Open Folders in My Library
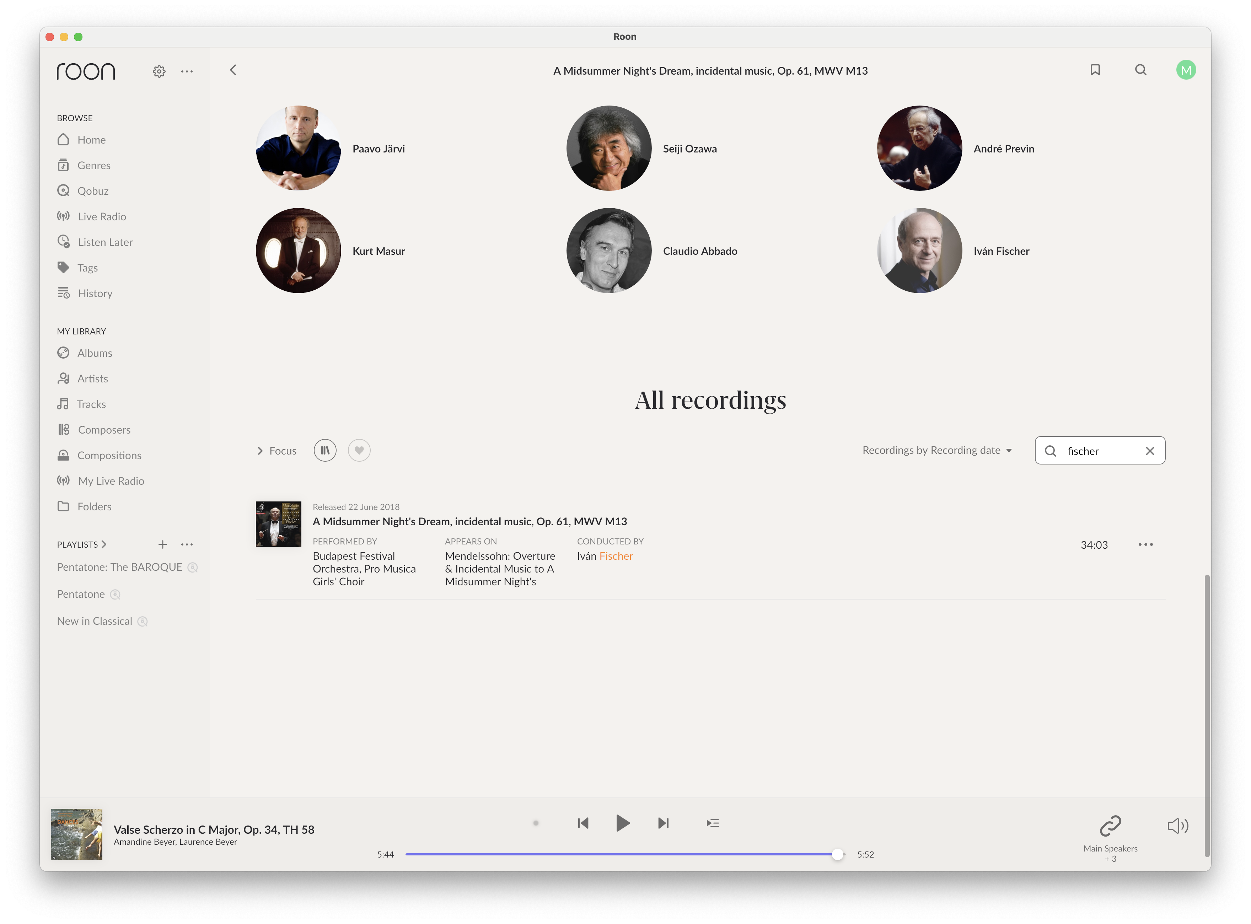This screenshot has height=924, width=1251. (x=85, y=507)
